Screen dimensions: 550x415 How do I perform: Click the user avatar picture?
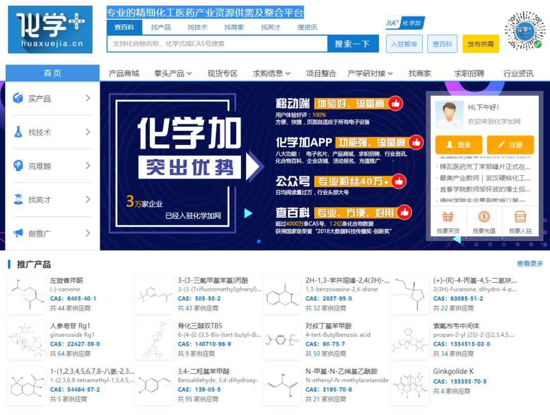click(x=449, y=115)
